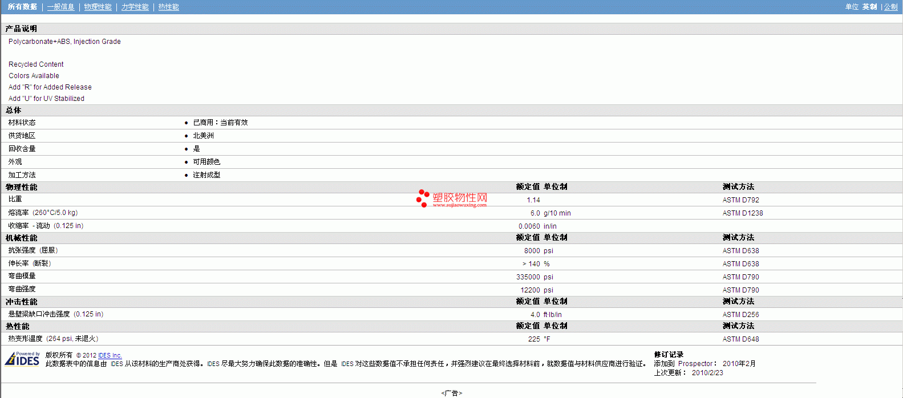This screenshot has width=903, height=398.
Task: Switch to the 热性能 tab
Action: click(x=168, y=7)
